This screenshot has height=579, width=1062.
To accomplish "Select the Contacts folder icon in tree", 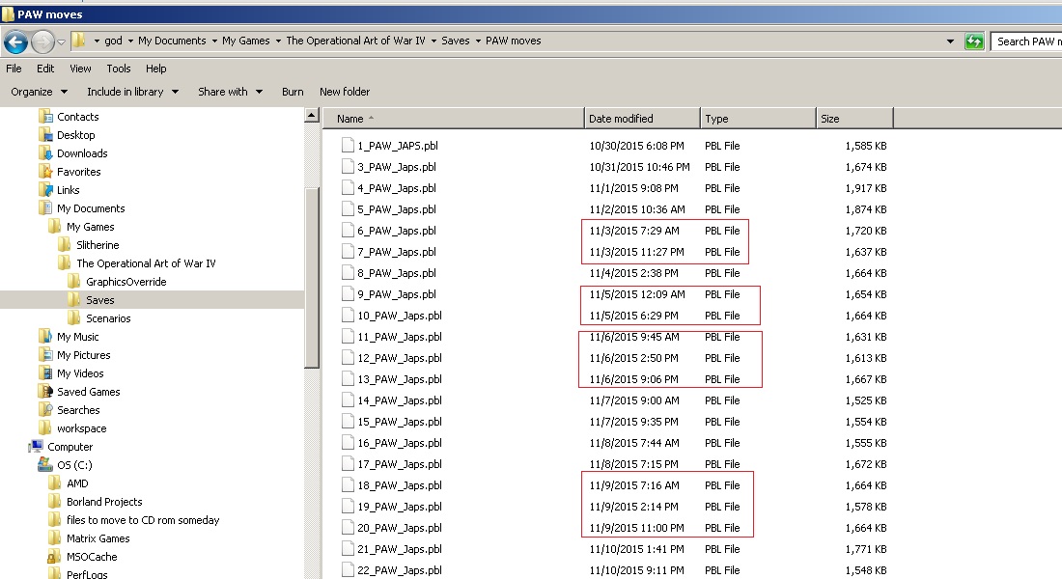I will (x=45, y=116).
